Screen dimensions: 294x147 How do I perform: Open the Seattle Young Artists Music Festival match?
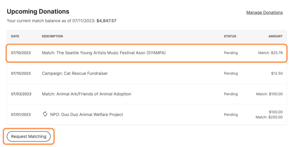(104, 53)
